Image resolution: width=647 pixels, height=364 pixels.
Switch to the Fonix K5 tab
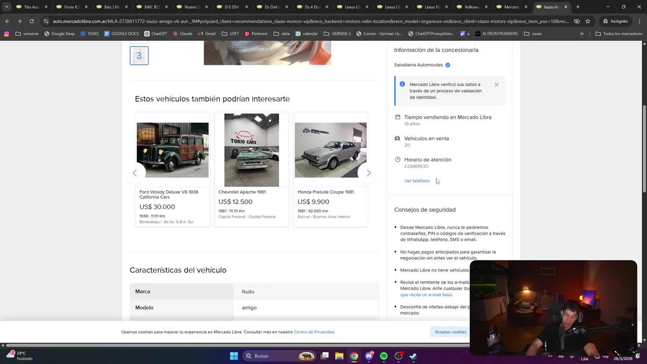[71, 7]
